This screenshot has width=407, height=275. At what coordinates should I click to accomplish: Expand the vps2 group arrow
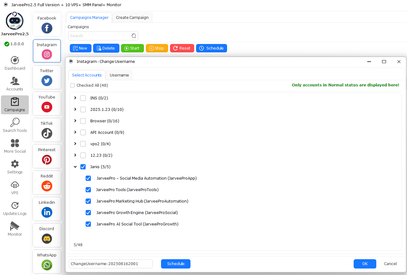[75, 144]
